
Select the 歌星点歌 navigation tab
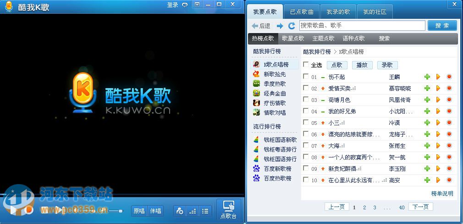pos(293,39)
